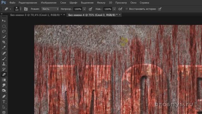The height and width of the screenshot is (114, 202).
Task: Open the Справка menu
Action: (x=145, y=3)
